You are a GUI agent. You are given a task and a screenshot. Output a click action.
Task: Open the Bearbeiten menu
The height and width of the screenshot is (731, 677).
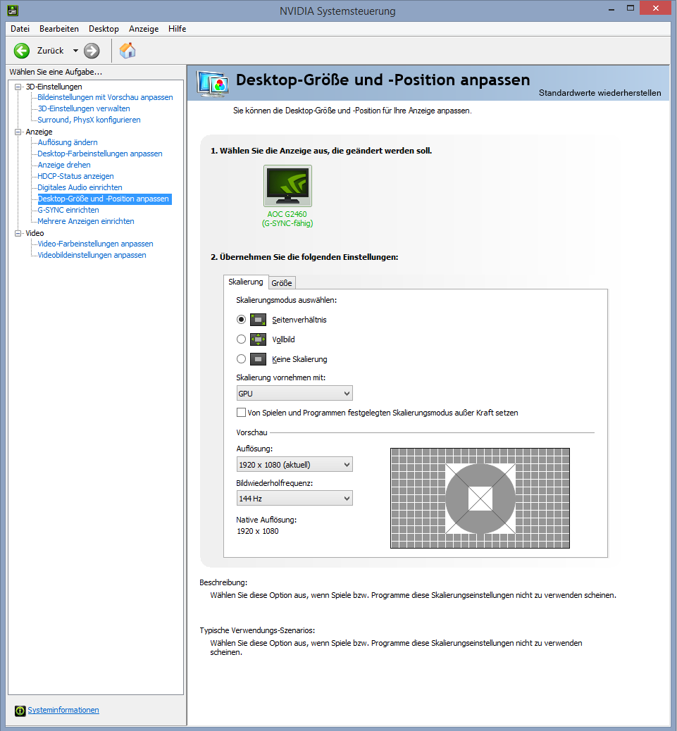58,28
